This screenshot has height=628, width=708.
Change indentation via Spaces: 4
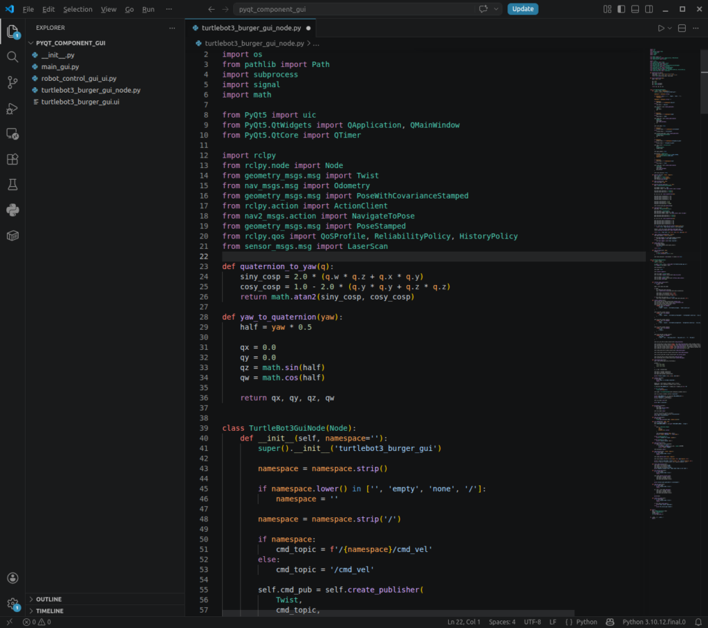tap(502, 622)
